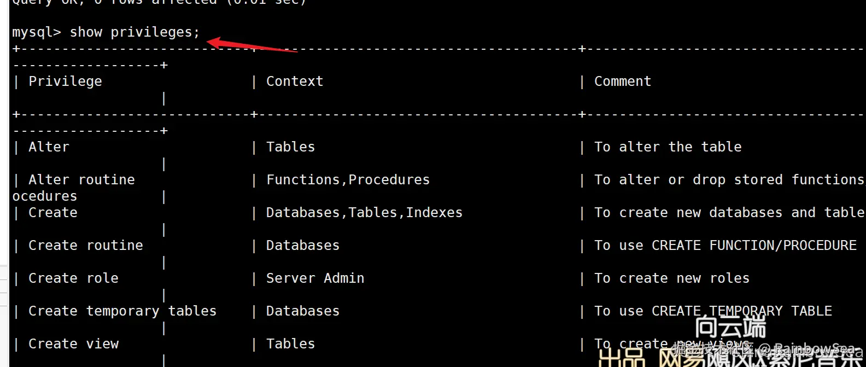Click the mysql> prompt text

37,32
